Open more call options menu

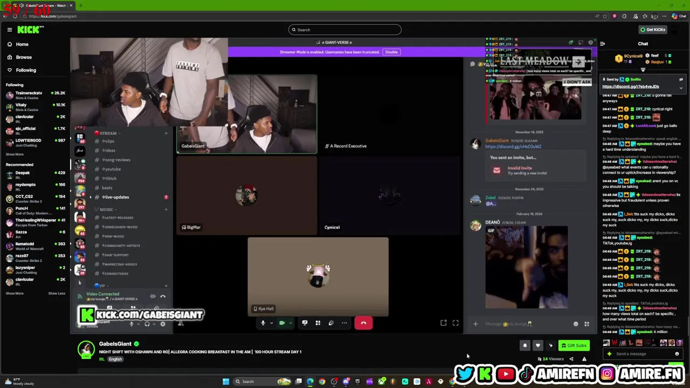coord(344,323)
